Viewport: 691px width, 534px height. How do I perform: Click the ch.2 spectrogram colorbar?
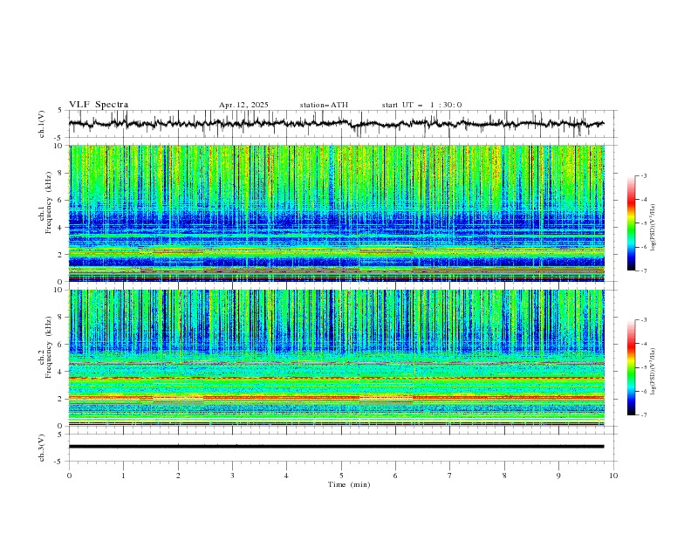point(631,367)
